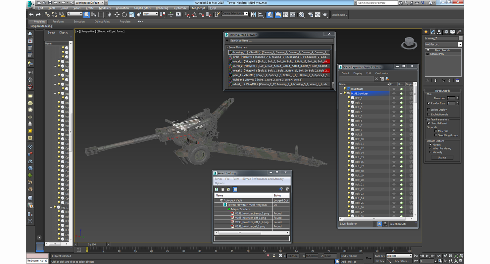The height and width of the screenshot is (264, 490).
Task: Toggle visibility bulb of Bolt_1 layer item
Action: (349, 98)
